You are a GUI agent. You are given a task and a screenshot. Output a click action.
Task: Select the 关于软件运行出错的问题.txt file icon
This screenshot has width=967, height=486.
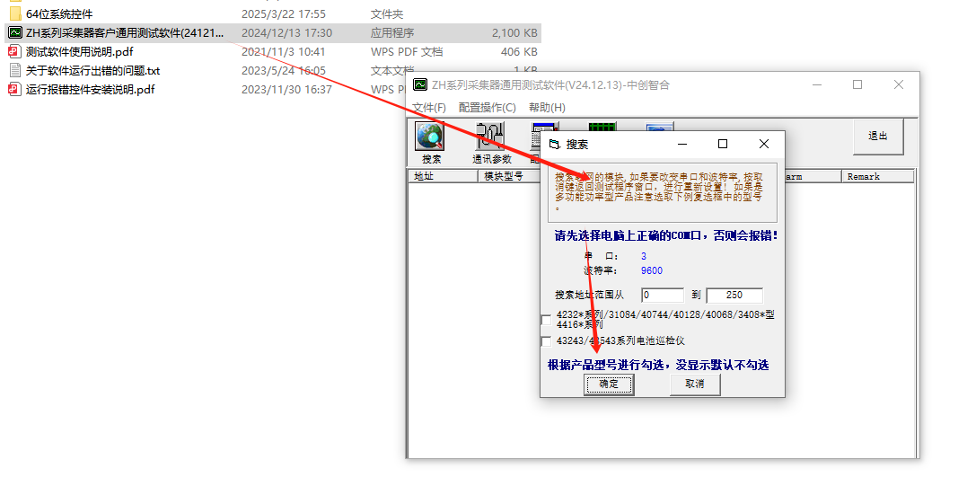pos(15,71)
